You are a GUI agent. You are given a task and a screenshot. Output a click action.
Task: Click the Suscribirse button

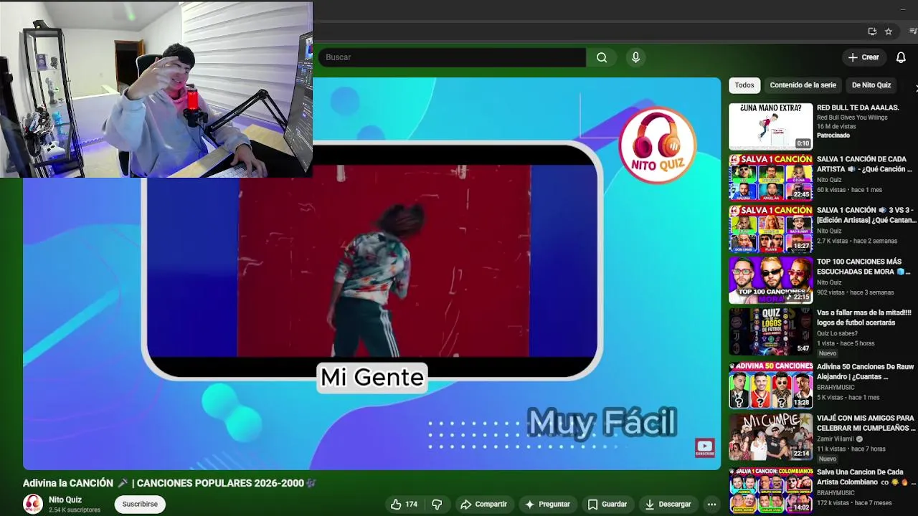[x=140, y=505]
